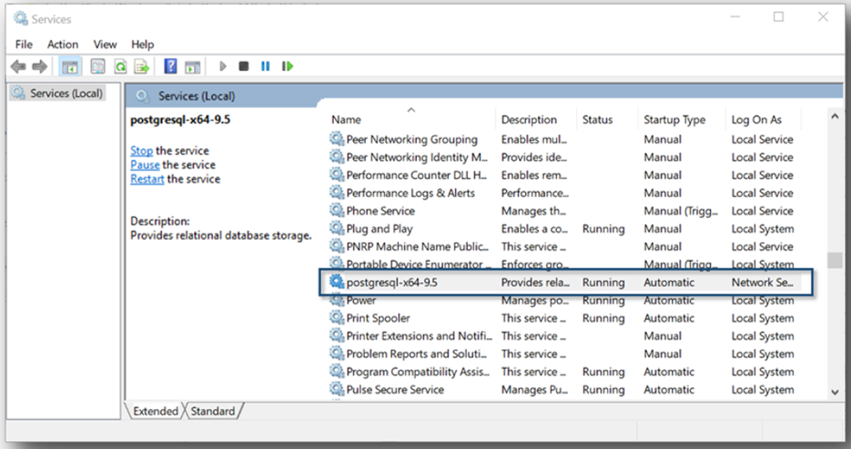Click the Back arrow in toolbar
Screen dimensions: 851x449
point(18,66)
